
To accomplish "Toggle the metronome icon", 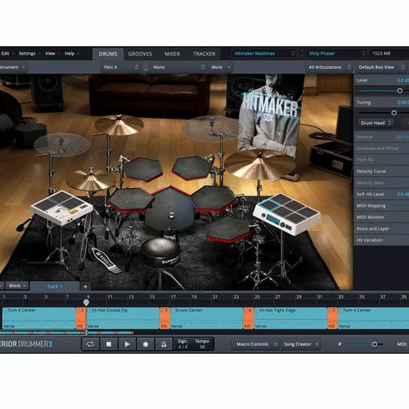I will pyautogui.click(x=164, y=344).
